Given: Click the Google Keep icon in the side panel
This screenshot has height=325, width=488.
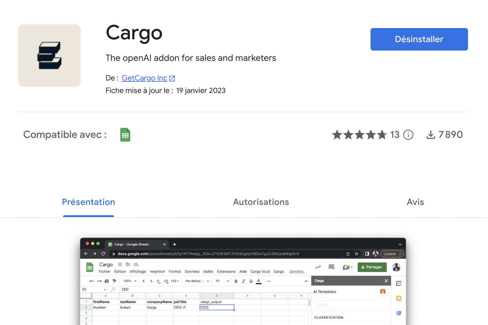Looking at the screenshot, I should click(399, 298).
